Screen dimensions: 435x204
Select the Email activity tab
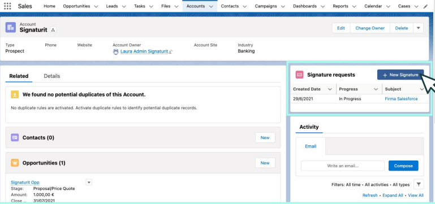coord(311,146)
